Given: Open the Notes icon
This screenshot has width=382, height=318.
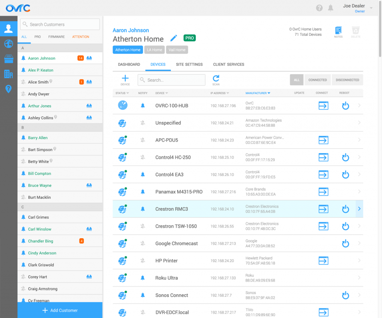Looking at the screenshot, I should [x=338, y=32].
